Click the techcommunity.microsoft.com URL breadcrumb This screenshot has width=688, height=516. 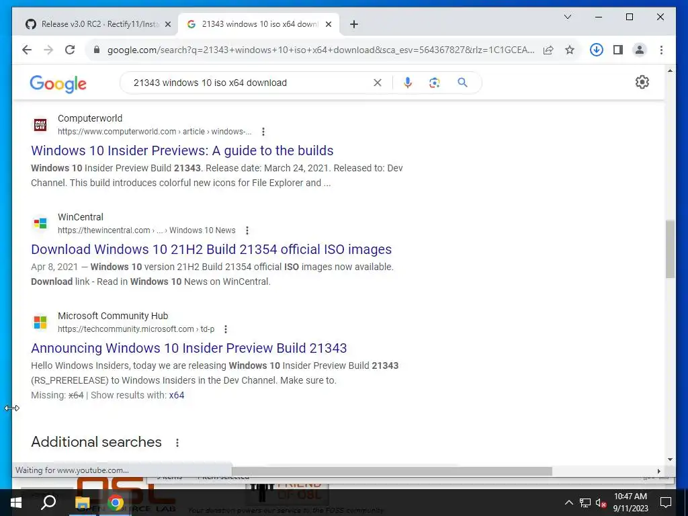(x=136, y=329)
